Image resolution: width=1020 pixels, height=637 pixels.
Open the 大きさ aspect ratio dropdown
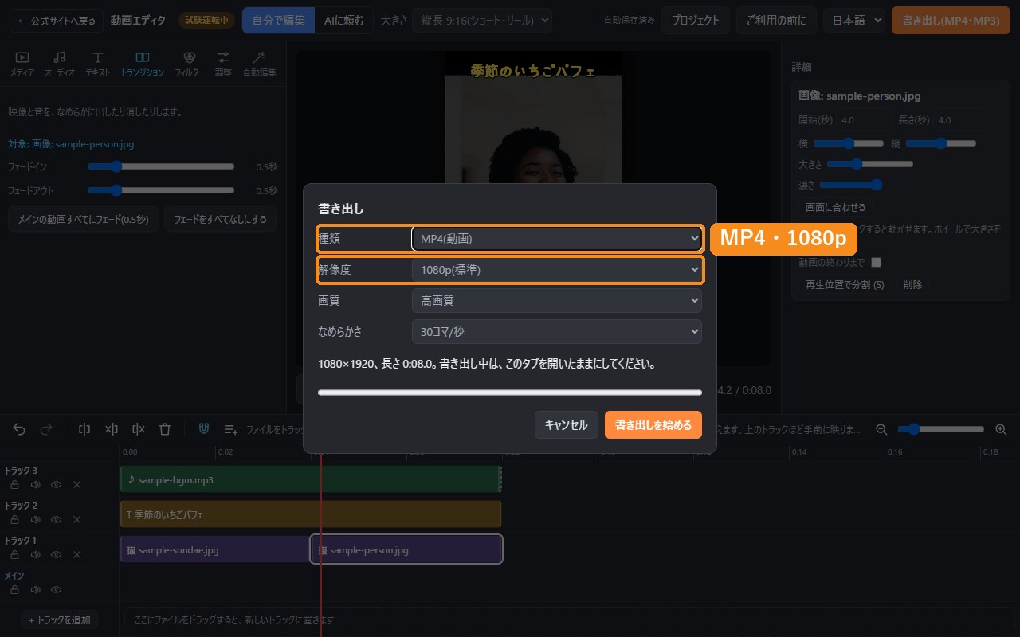pos(482,21)
